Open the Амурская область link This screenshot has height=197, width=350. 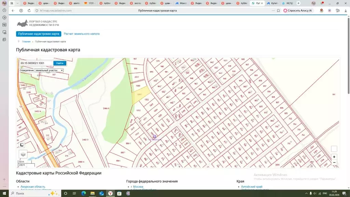(33, 187)
